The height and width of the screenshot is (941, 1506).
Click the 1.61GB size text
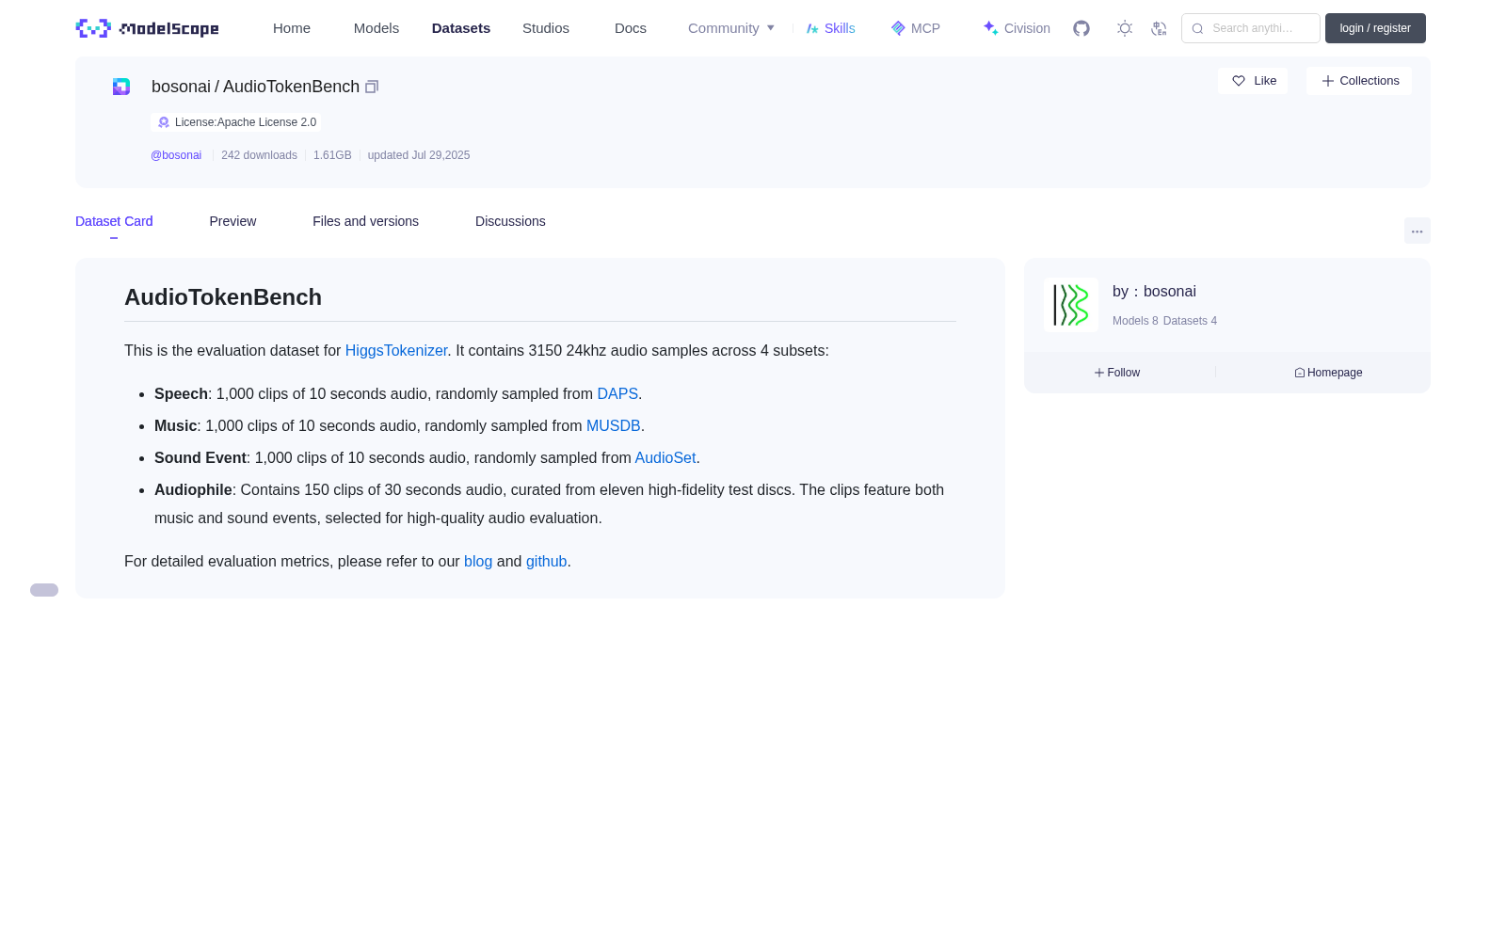(332, 155)
